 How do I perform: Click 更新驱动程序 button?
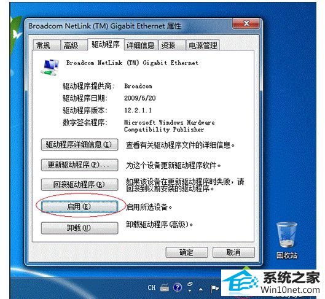[x=80, y=165]
